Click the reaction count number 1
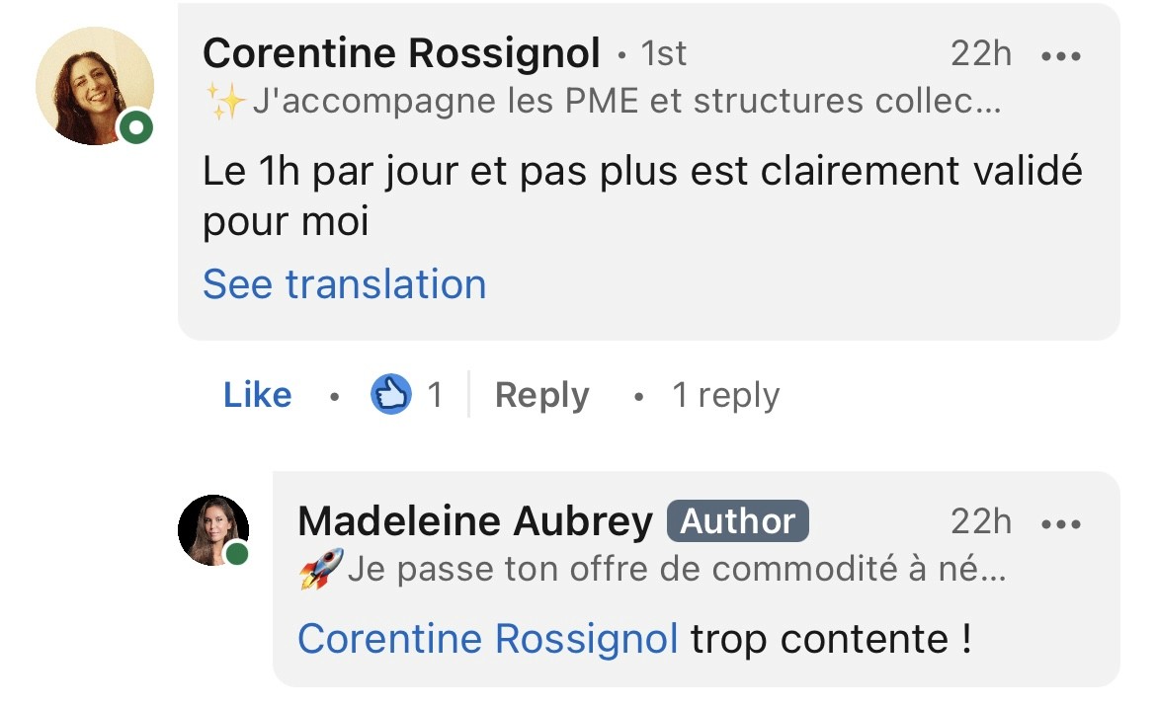 [x=435, y=395]
